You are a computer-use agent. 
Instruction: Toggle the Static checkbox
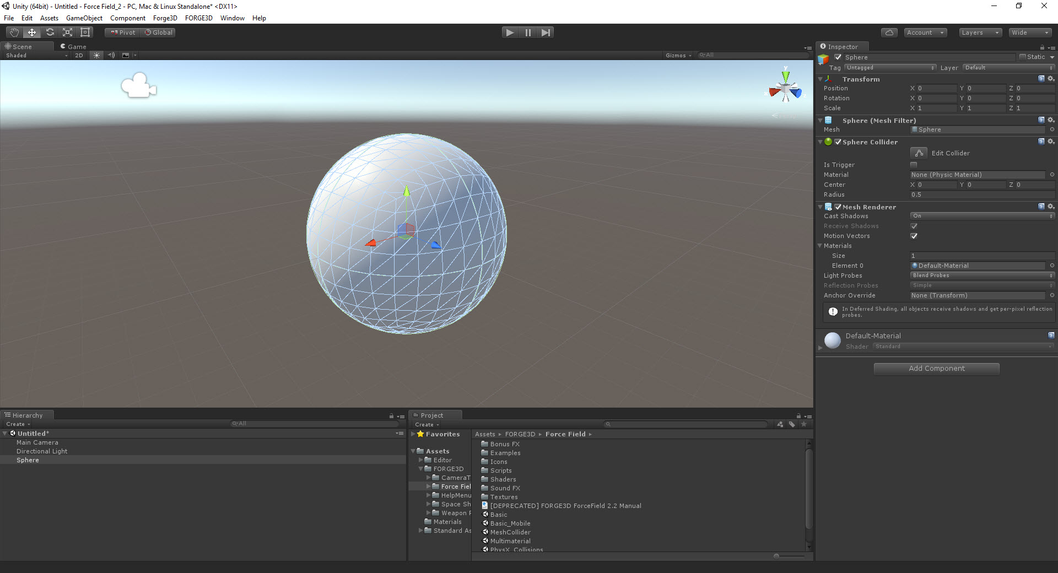click(x=1023, y=57)
